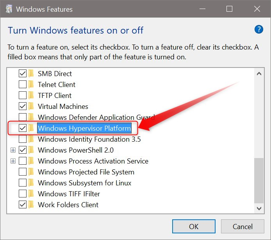The width and height of the screenshot is (271, 240).
Task: Select the Windows PowerShell 2.0 label
Action: [x=76, y=150]
